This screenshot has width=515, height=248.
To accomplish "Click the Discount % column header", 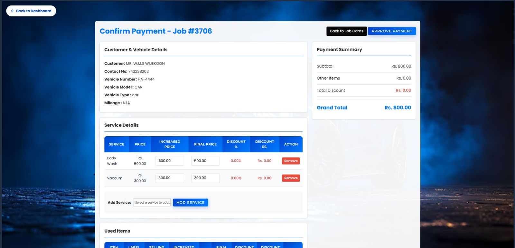I will [236, 144].
